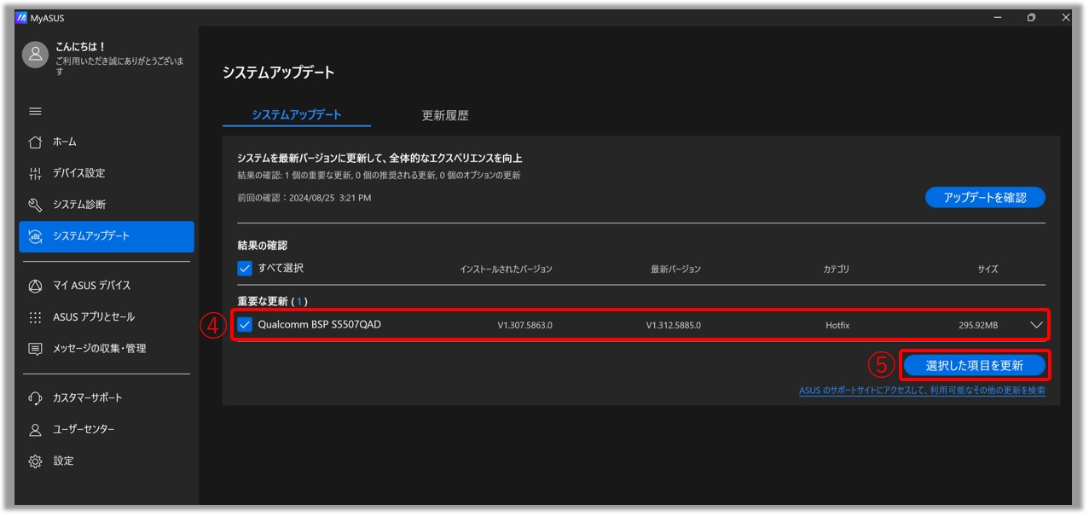Click the grid icon beside ASUS アプリとセール
This screenshot has width=1089, height=516.
(x=35, y=317)
